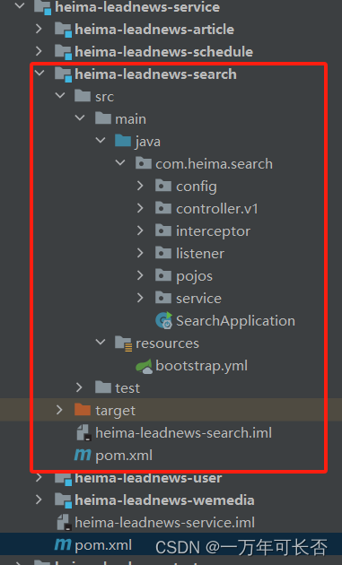Click the controller.v1 package icon
Viewport: 342px width, 565px height.
163,207
